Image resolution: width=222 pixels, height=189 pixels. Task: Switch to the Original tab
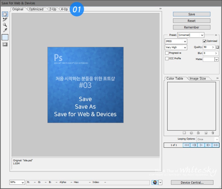pyautogui.click(x=18, y=9)
